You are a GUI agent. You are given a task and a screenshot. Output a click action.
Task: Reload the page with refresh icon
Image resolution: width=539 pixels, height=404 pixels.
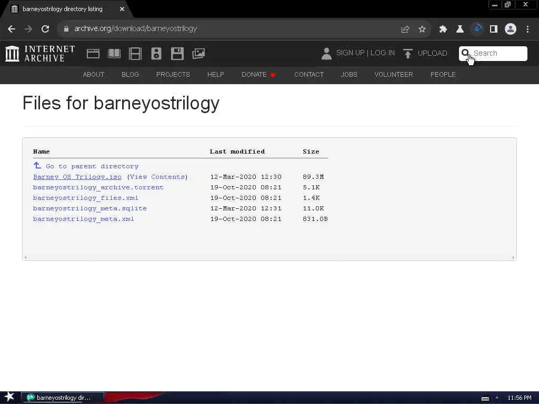45,29
